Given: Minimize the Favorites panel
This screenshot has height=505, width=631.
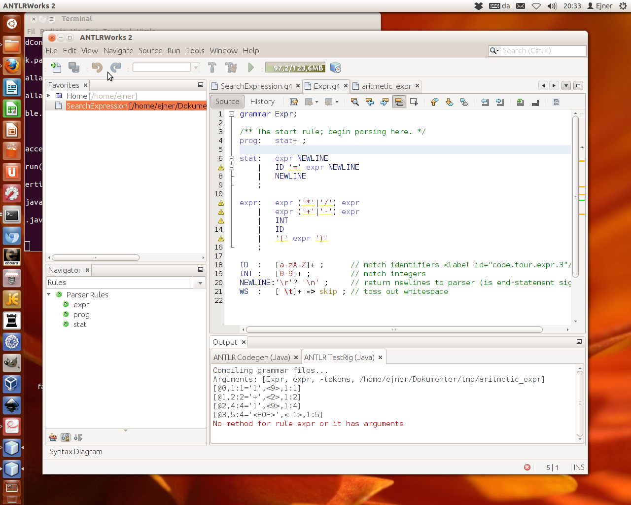Looking at the screenshot, I should [x=201, y=85].
